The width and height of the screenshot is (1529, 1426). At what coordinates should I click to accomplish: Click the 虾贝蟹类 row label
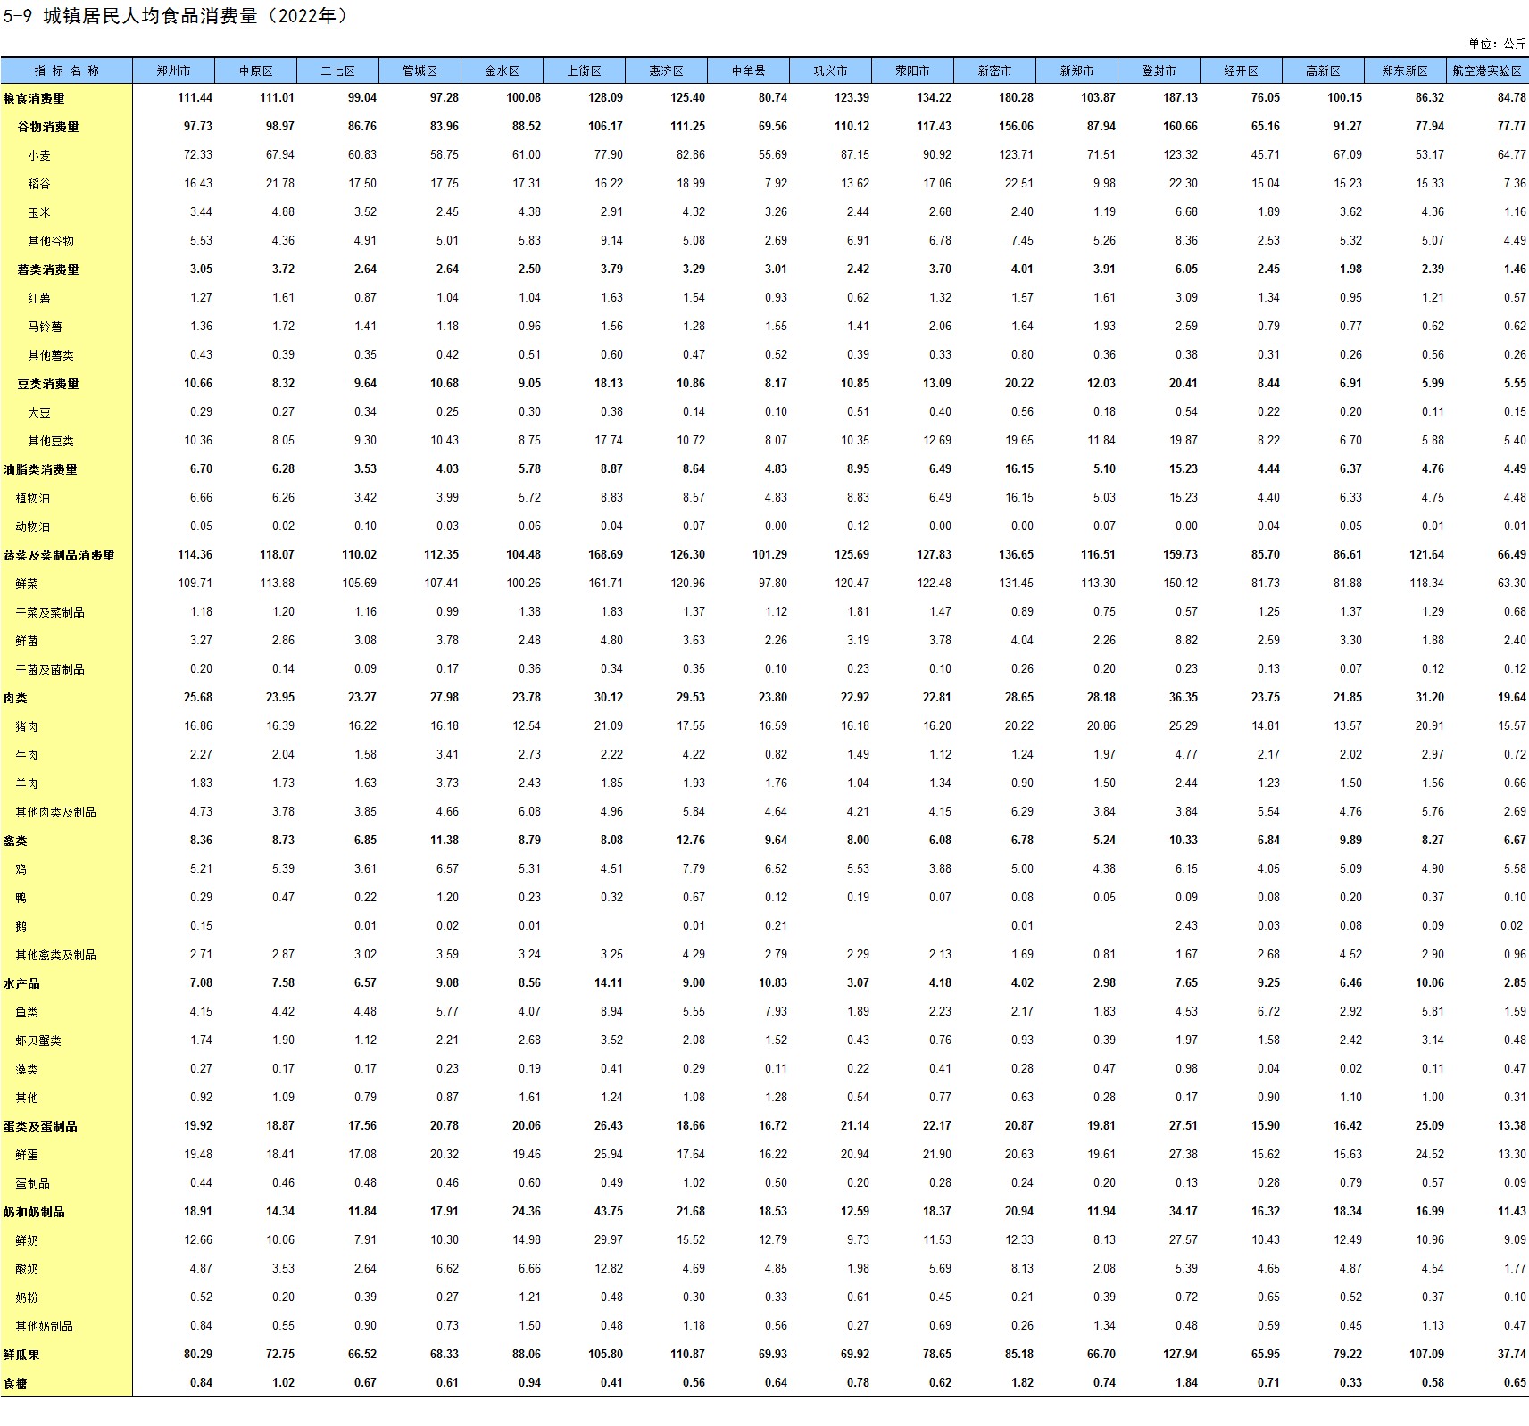coord(38,1040)
